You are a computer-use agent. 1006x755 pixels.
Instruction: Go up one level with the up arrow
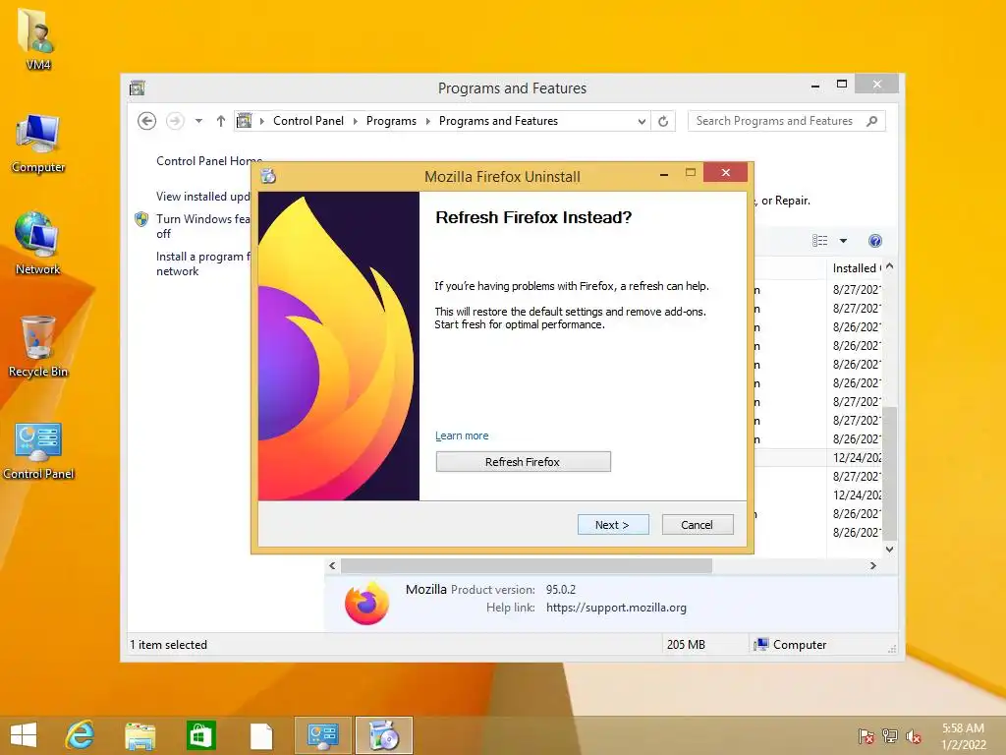click(x=221, y=121)
